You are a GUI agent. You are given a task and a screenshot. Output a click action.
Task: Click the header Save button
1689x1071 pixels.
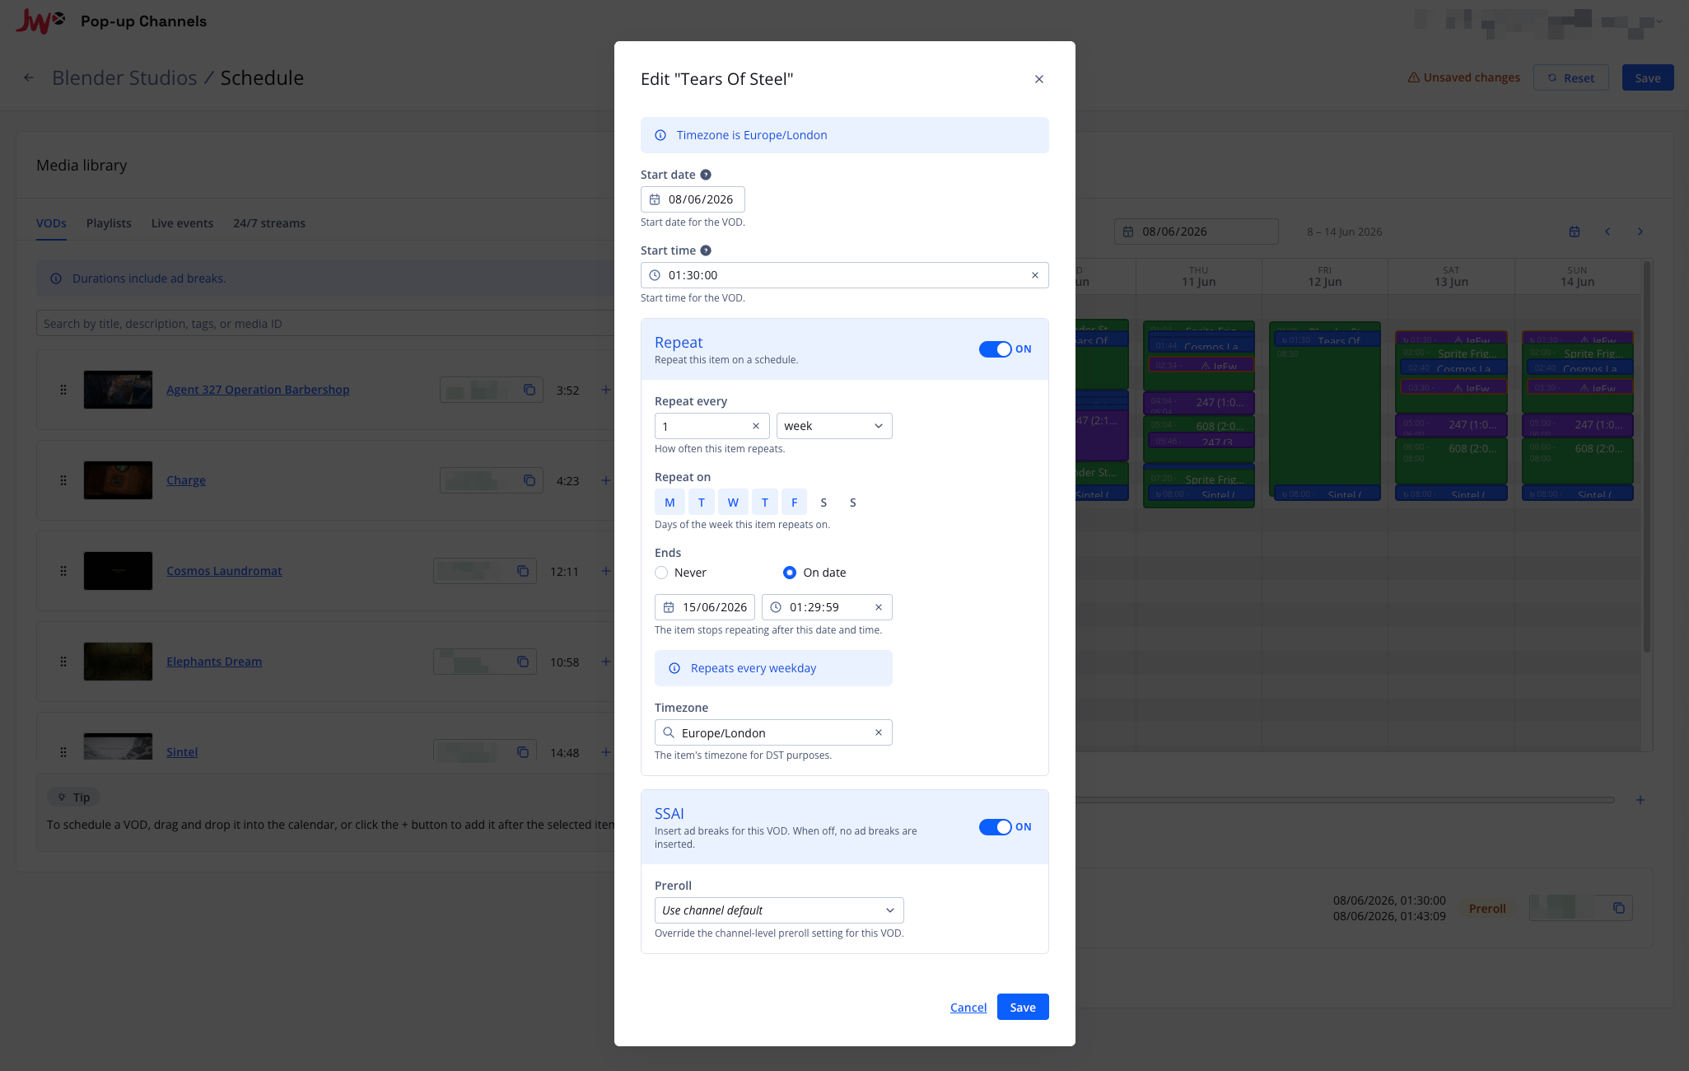pyautogui.click(x=1648, y=77)
